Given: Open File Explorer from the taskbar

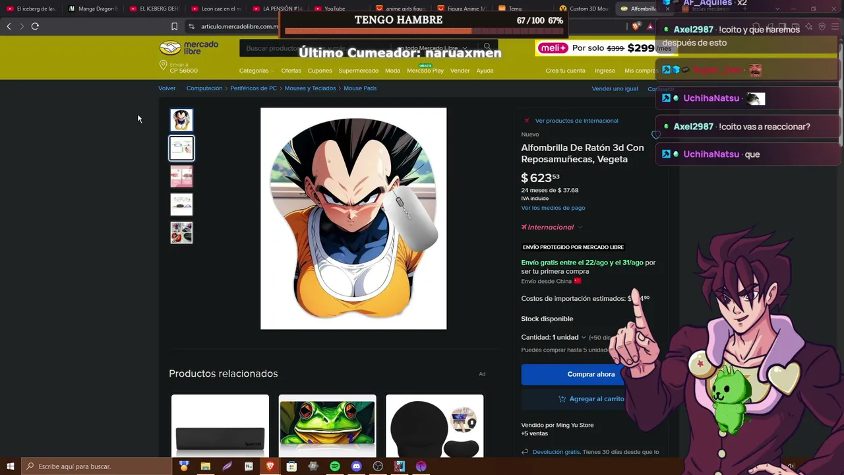Looking at the screenshot, I should (205, 466).
